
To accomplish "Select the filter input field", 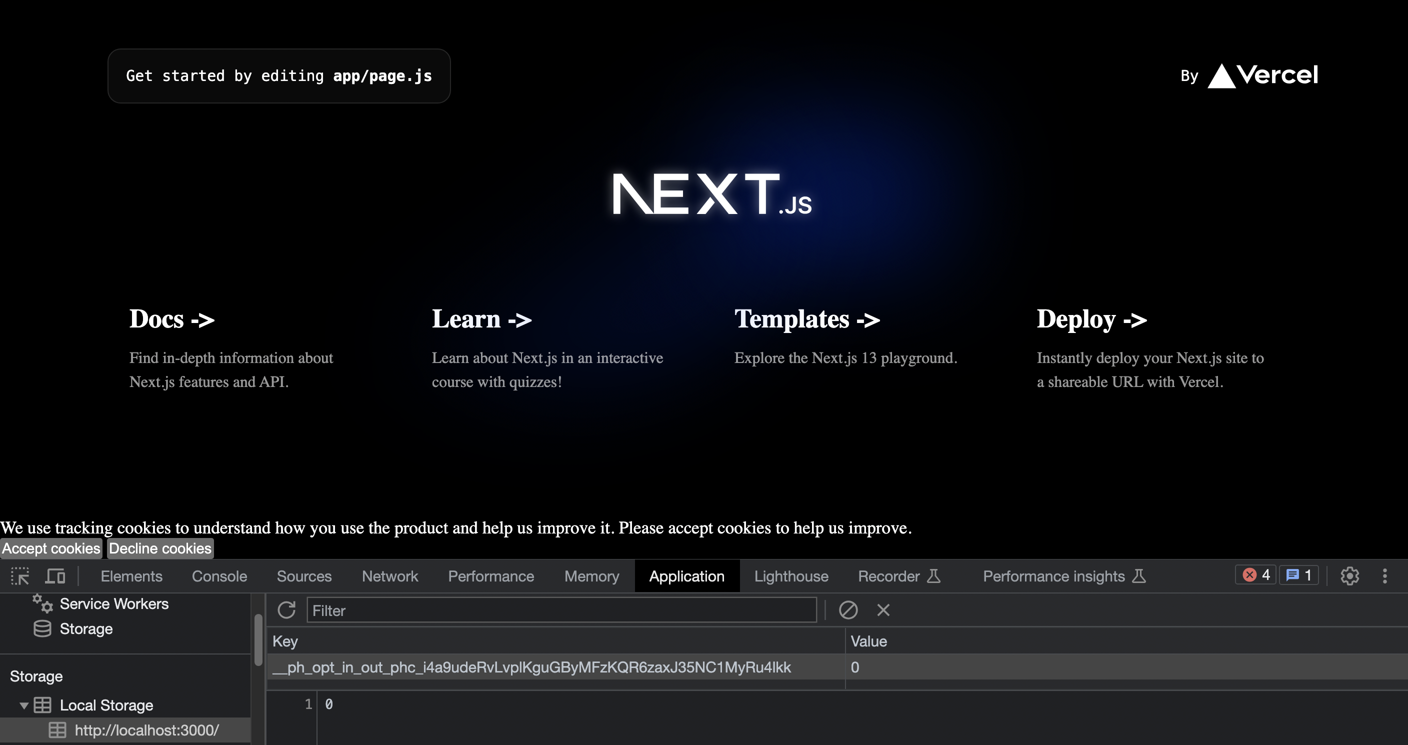I will pos(560,611).
